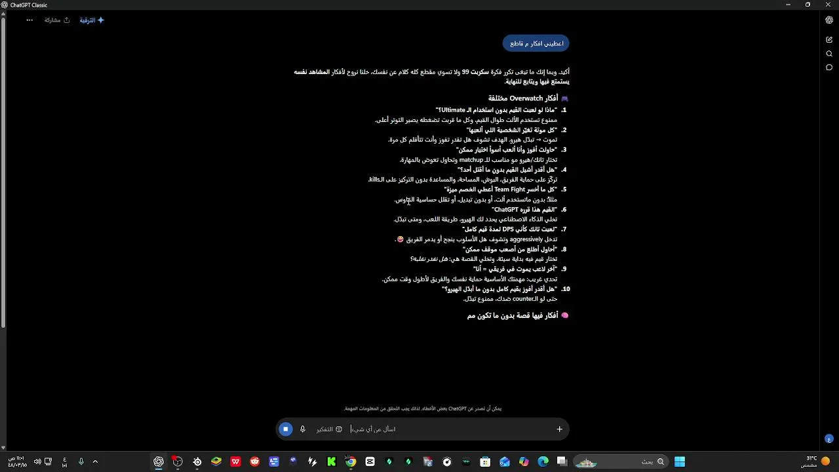
Task: Click idea 10 about not switching hero
Action: [499, 289]
